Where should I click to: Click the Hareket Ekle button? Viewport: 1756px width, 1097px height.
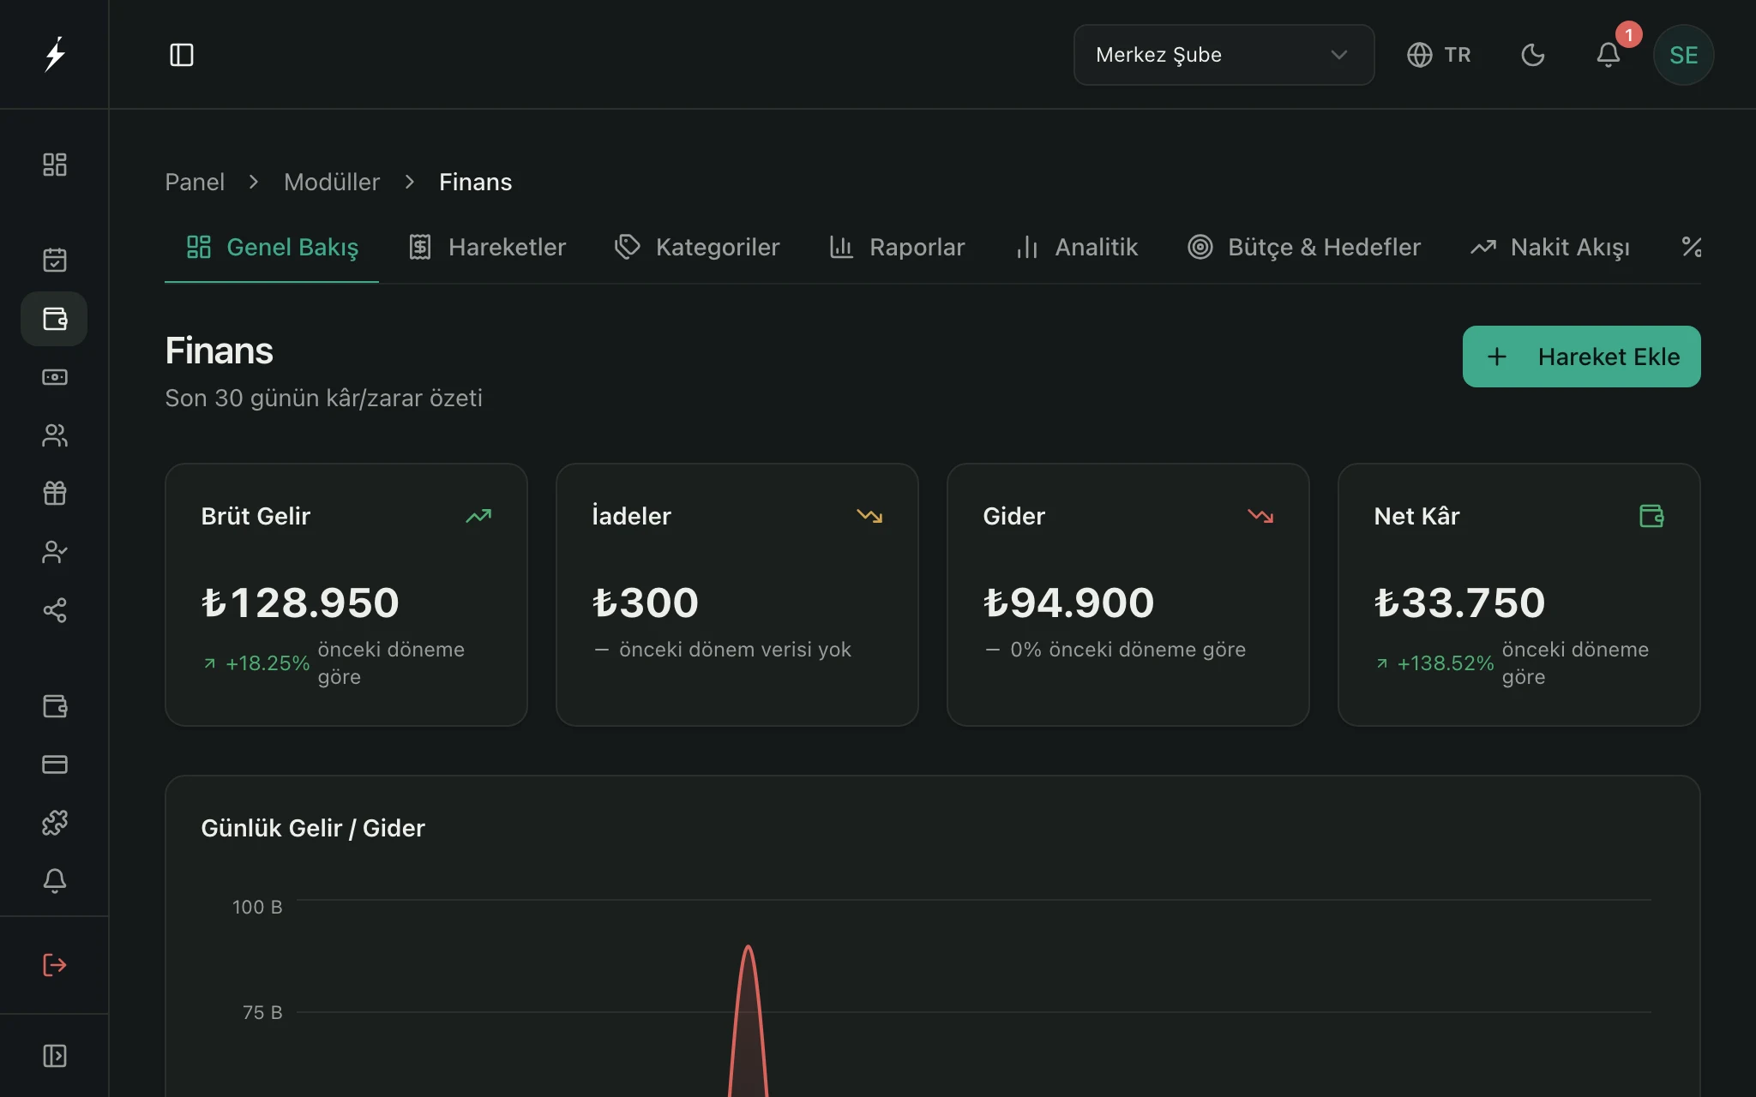tap(1582, 357)
